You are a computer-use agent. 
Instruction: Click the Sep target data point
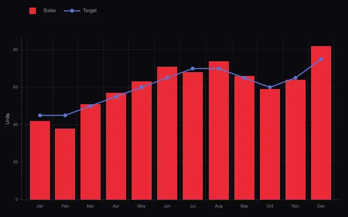coord(244,78)
